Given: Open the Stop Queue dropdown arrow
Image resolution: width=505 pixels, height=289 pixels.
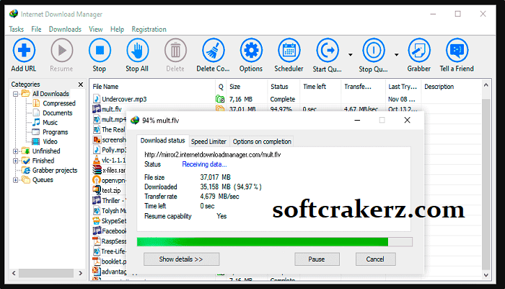Looking at the screenshot, I should click(397, 54).
